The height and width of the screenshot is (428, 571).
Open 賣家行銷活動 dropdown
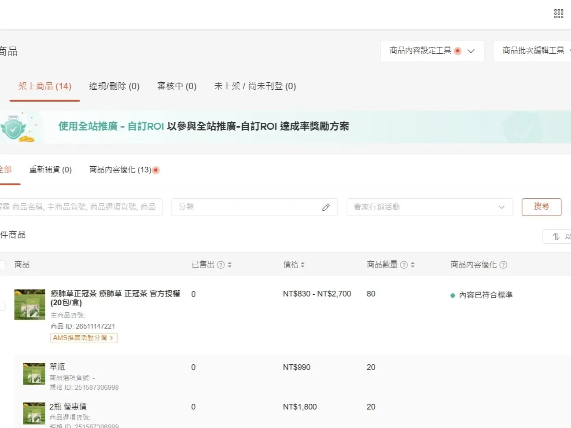[430, 207]
